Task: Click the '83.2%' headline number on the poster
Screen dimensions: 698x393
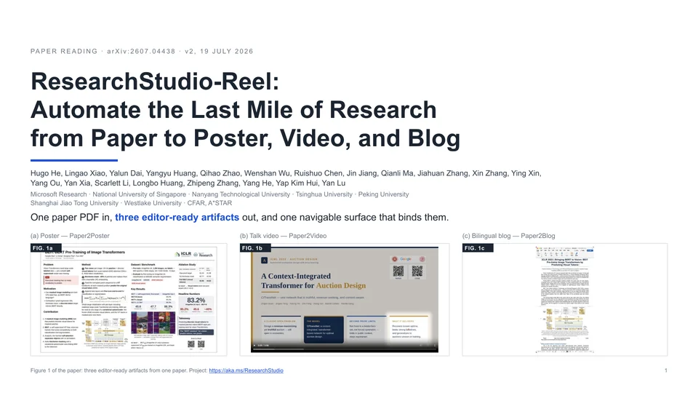Action: (x=196, y=301)
